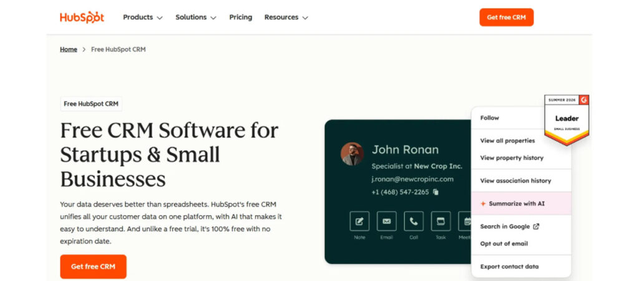Expand the Products dropdown

(143, 17)
